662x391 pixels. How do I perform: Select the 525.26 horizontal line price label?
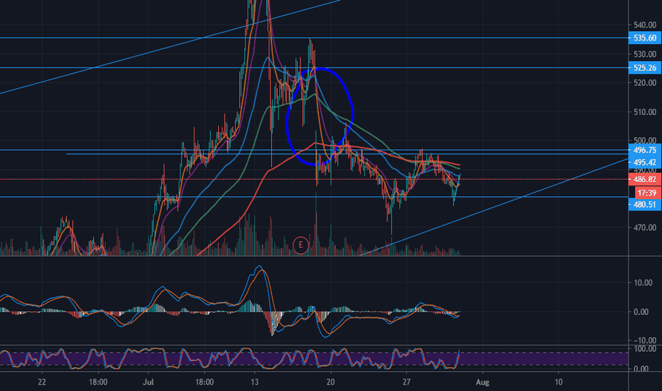pyautogui.click(x=645, y=68)
